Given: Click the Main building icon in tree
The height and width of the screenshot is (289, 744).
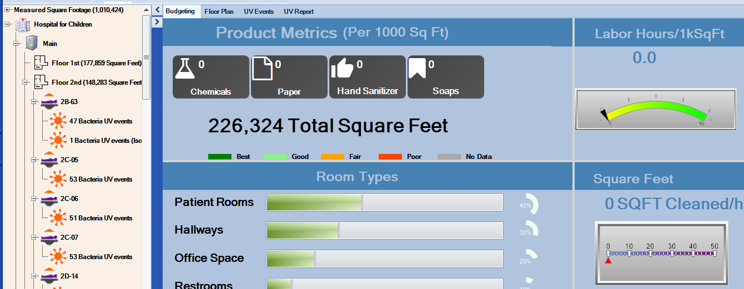Looking at the screenshot, I should click(32, 44).
